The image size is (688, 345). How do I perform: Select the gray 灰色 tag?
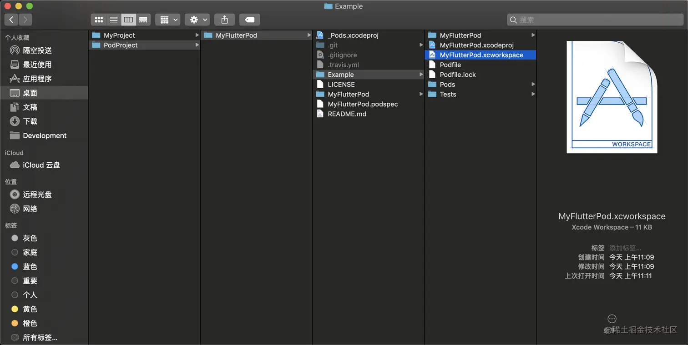pos(44,238)
